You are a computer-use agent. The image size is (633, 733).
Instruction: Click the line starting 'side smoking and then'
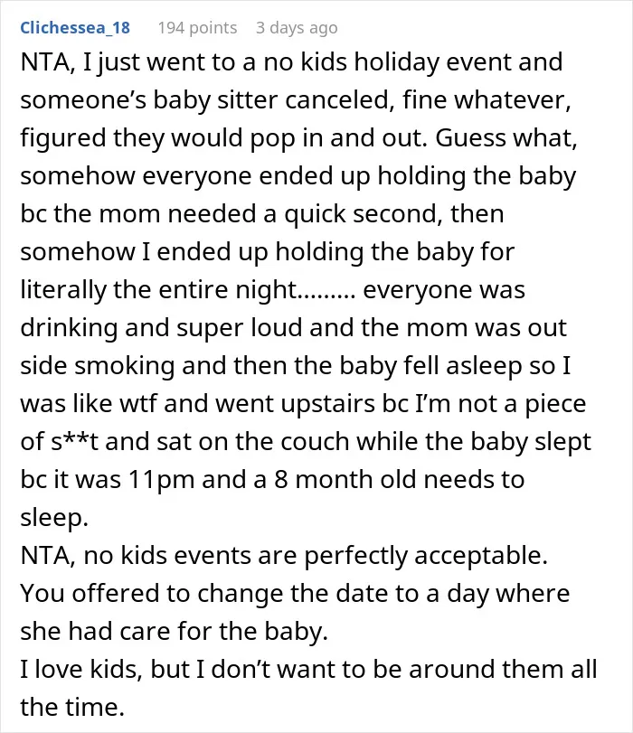295,365
